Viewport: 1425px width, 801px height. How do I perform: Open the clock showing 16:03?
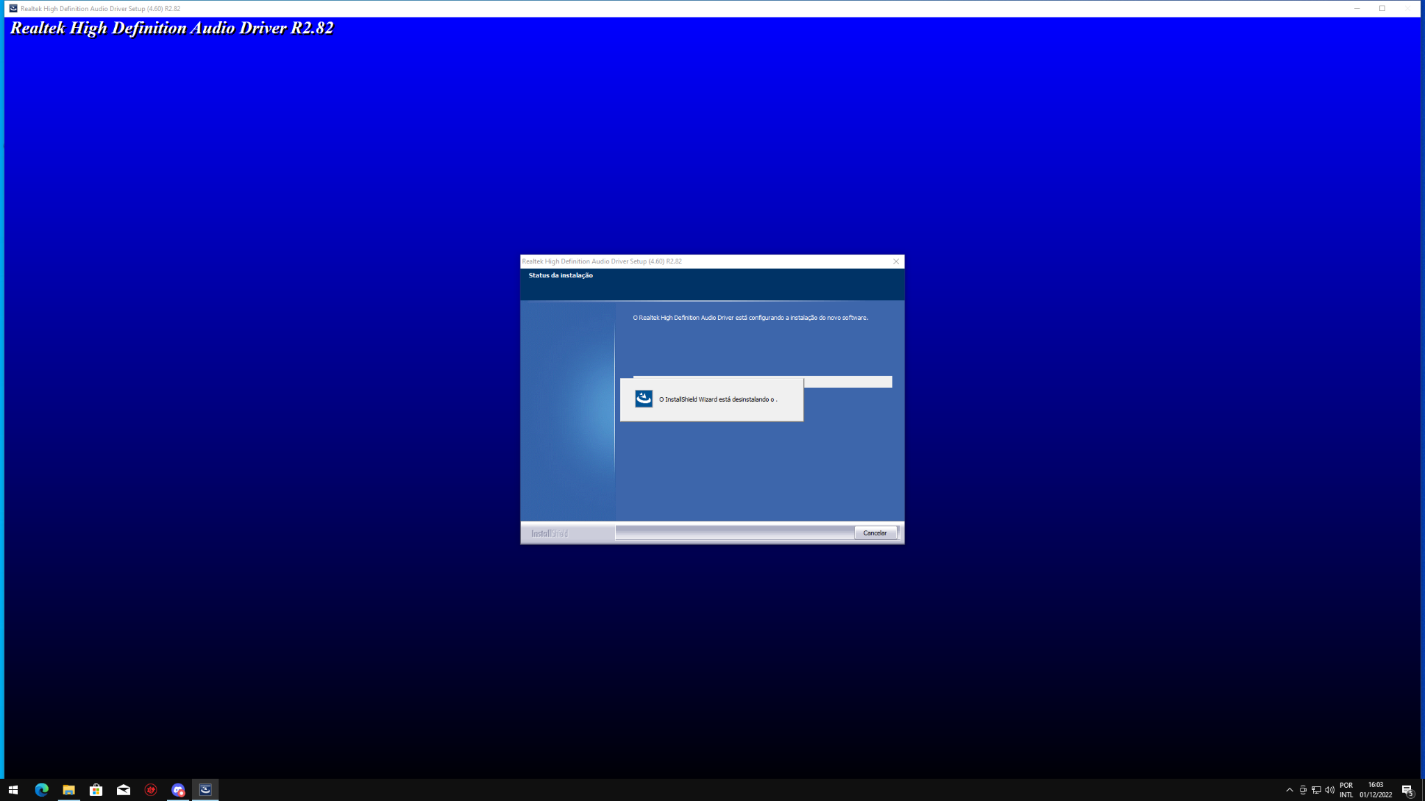coord(1376,790)
